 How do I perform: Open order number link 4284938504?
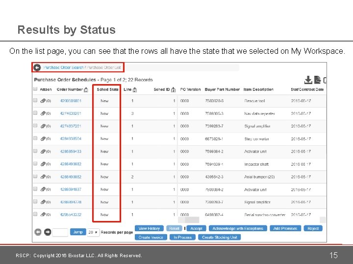pyautogui.click(x=71, y=139)
